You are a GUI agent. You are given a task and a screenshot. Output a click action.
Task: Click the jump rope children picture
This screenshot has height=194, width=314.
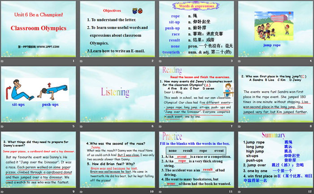tap(274, 26)
